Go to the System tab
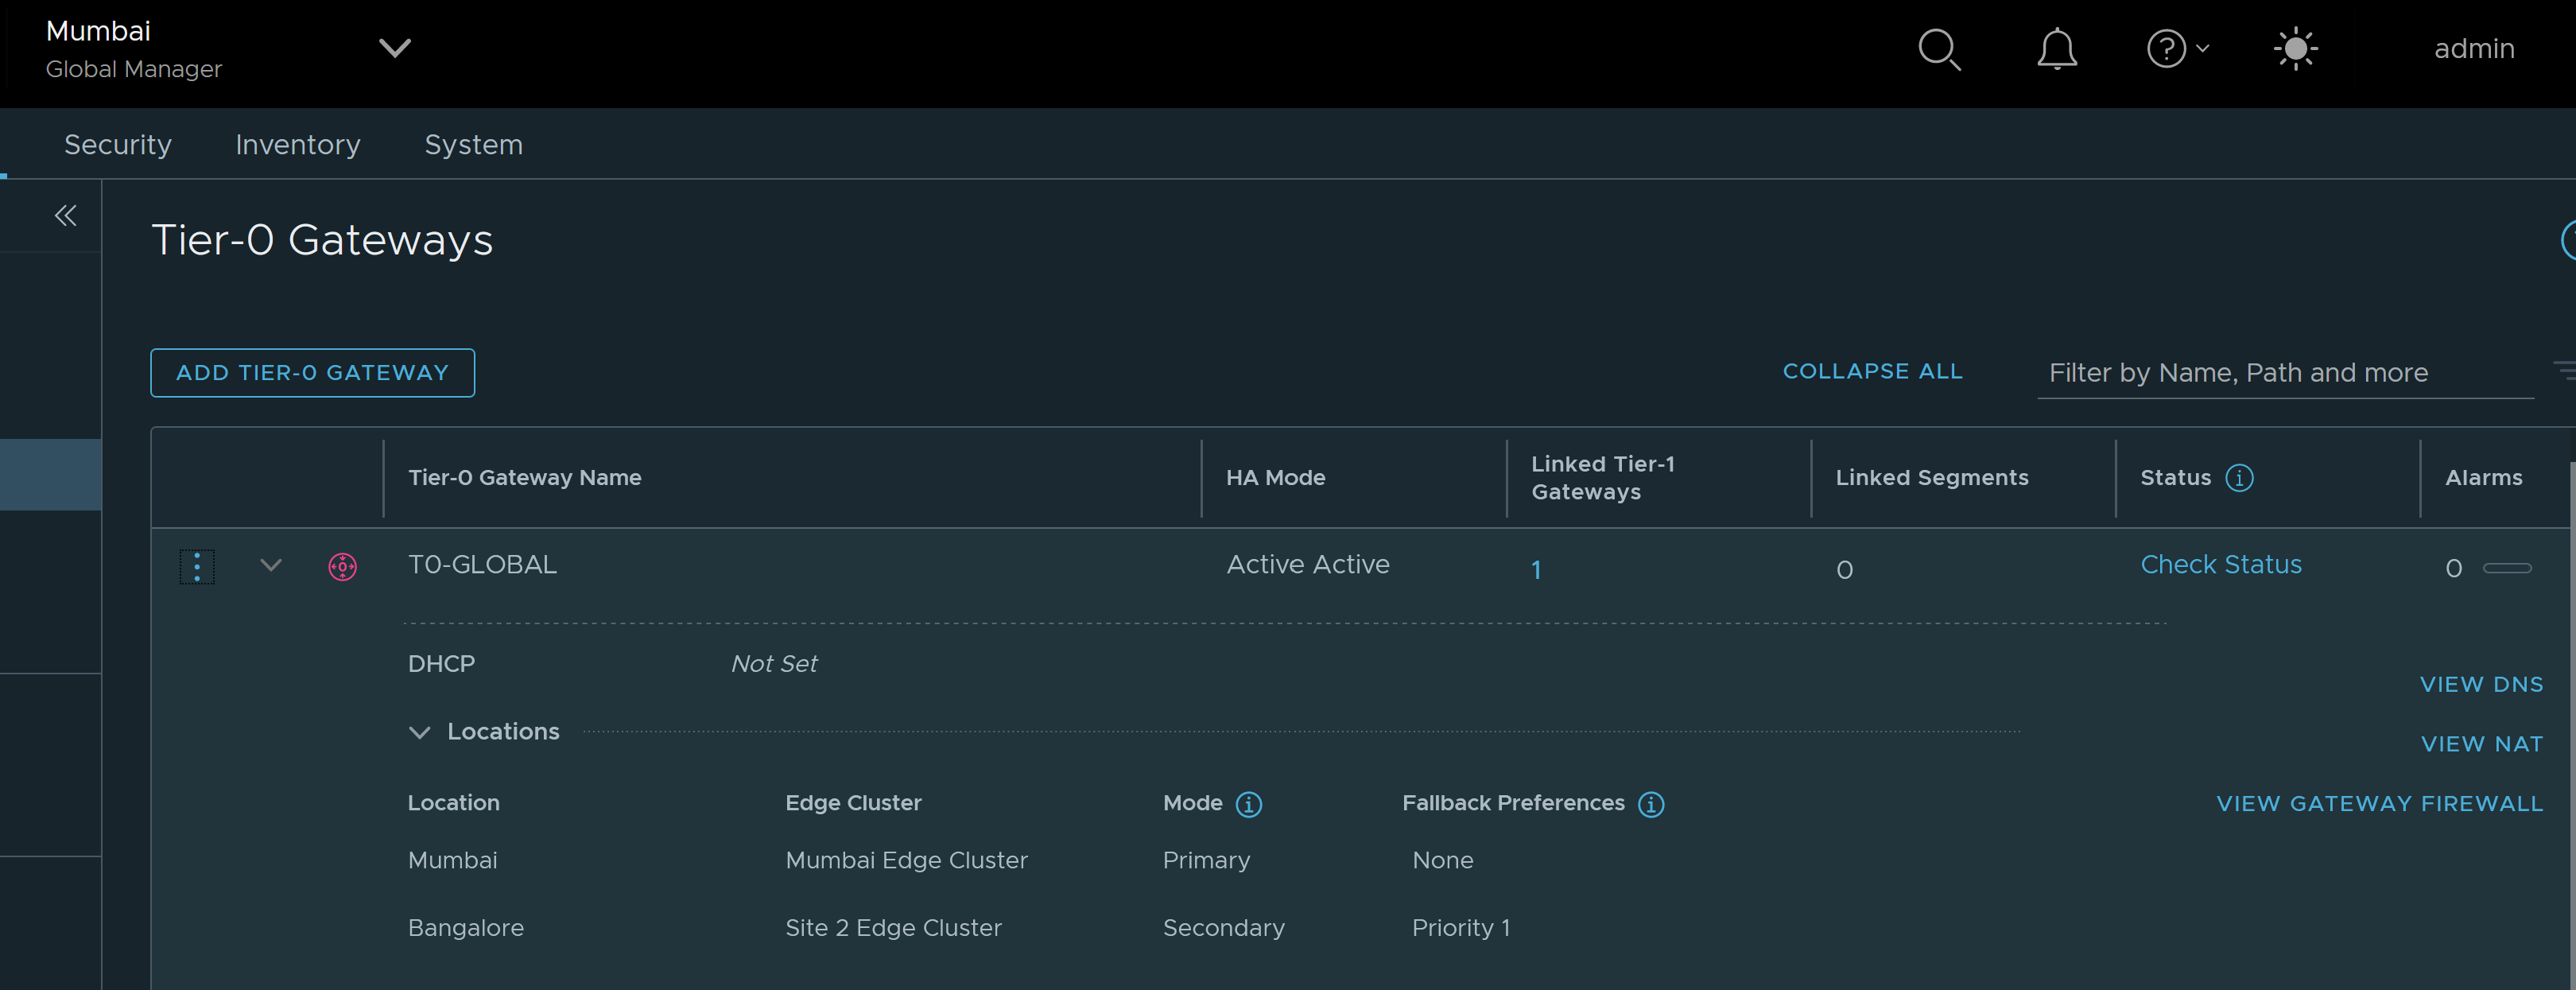The width and height of the screenshot is (2576, 990). (473, 145)
